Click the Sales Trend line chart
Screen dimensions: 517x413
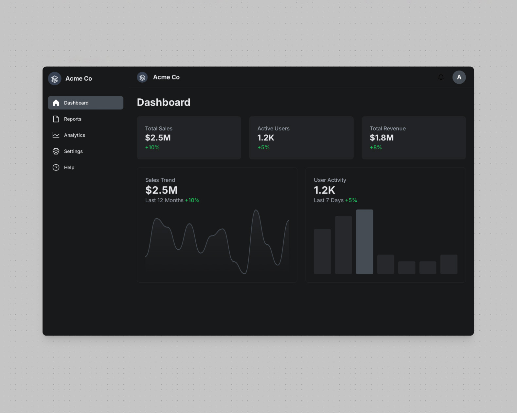[x=217, y=242]
